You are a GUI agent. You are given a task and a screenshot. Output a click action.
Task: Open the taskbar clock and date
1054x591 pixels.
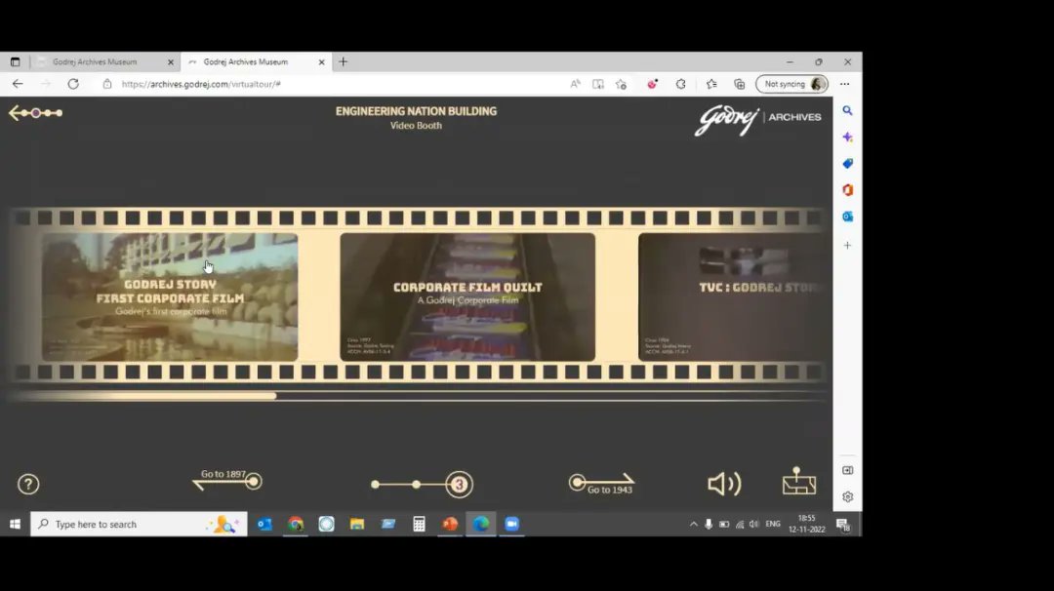[807, 524]
